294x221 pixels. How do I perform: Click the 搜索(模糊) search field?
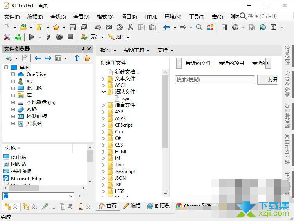coord(215,80)
